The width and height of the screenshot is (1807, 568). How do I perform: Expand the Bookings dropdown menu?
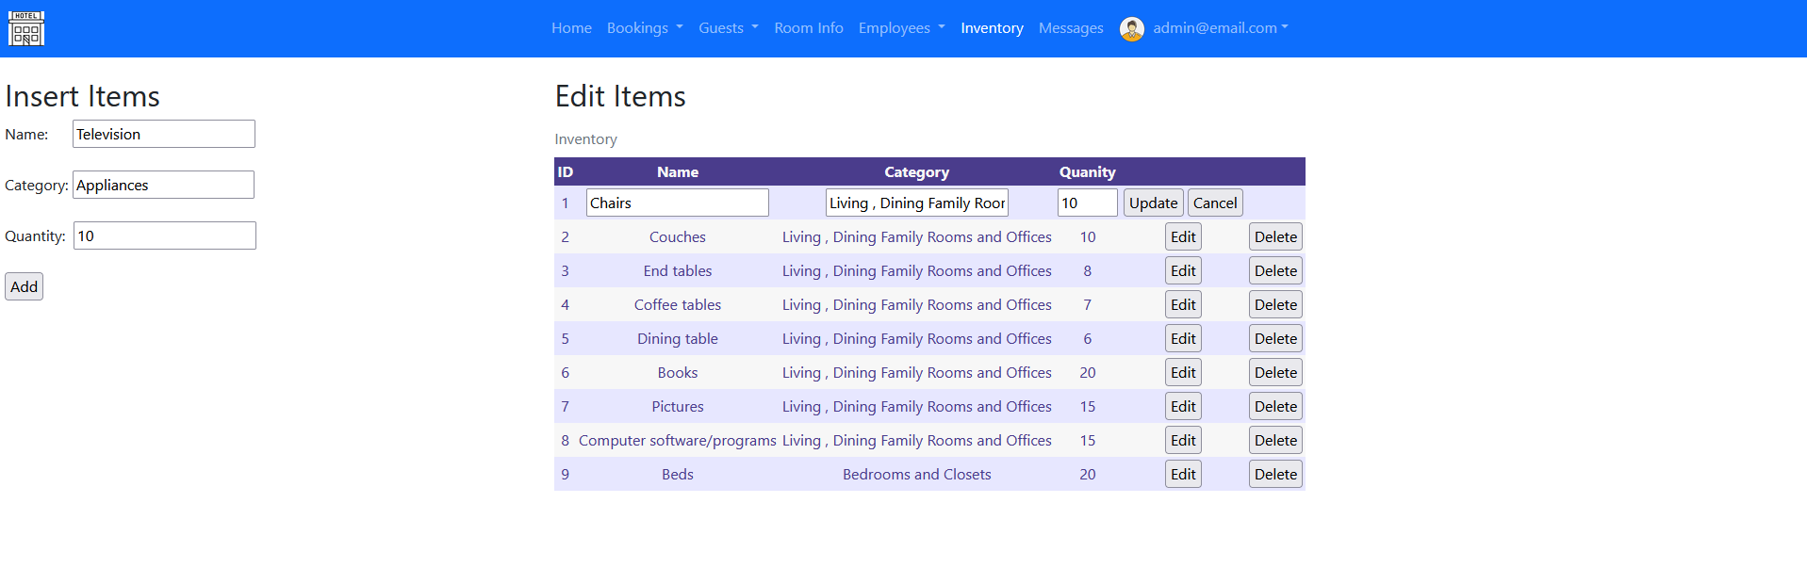pyautogui.click(x=645, y=28)
